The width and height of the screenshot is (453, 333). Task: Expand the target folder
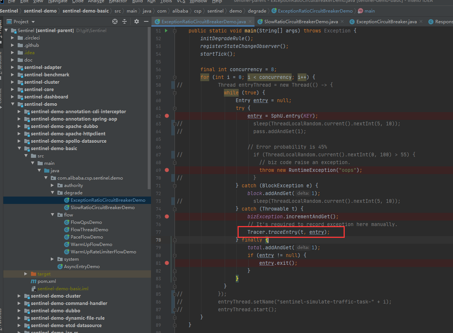pyautogui.click(x=26, y=274)
